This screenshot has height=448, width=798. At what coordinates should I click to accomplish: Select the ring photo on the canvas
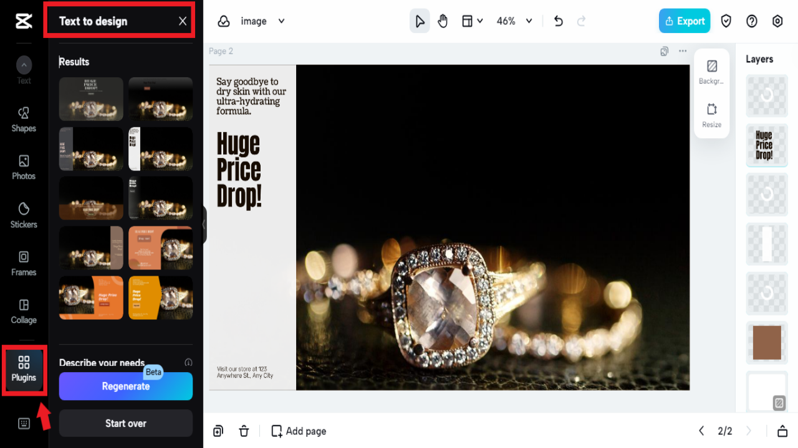tap(493, 227)
